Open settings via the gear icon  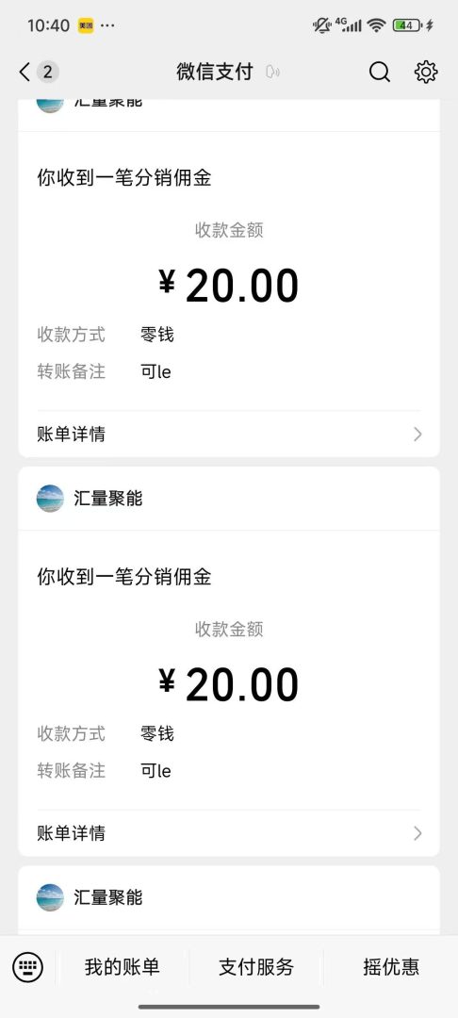tap(426, 72)
